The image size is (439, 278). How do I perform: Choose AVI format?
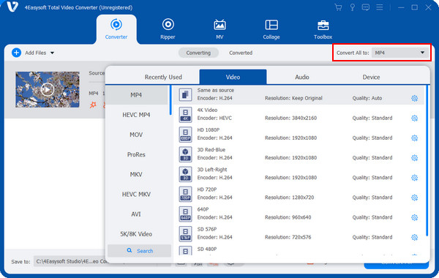click(x=136, y=214)
